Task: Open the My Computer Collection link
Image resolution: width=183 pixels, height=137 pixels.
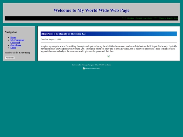Action: click(x=17, y=41)
